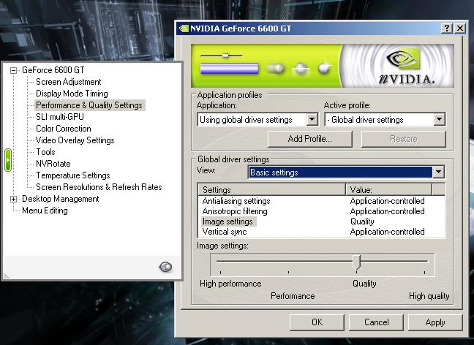Open the Application profile dropdown
Viewport: 474px width, 345px height.
[x=312, y=120]
